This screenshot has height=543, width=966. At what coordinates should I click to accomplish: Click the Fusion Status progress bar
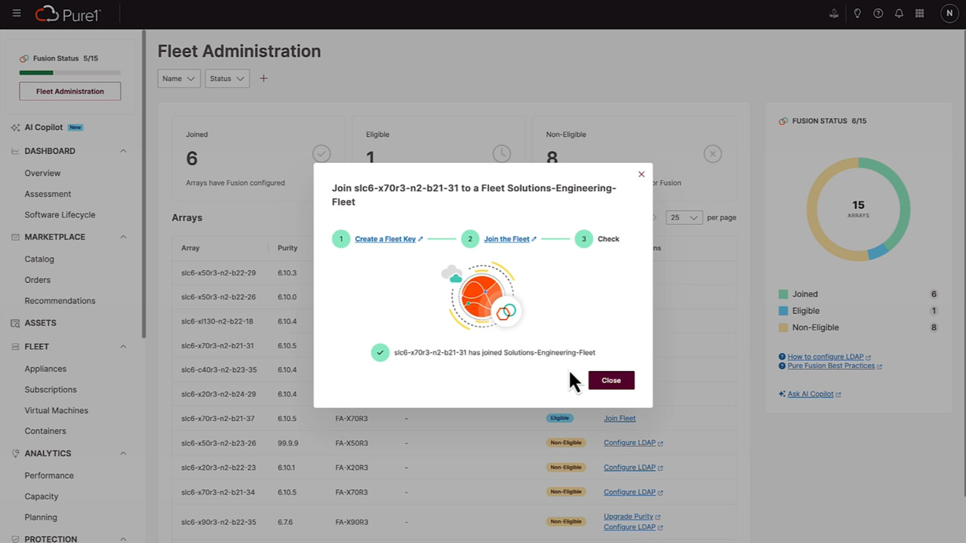(x=69, y=72)
